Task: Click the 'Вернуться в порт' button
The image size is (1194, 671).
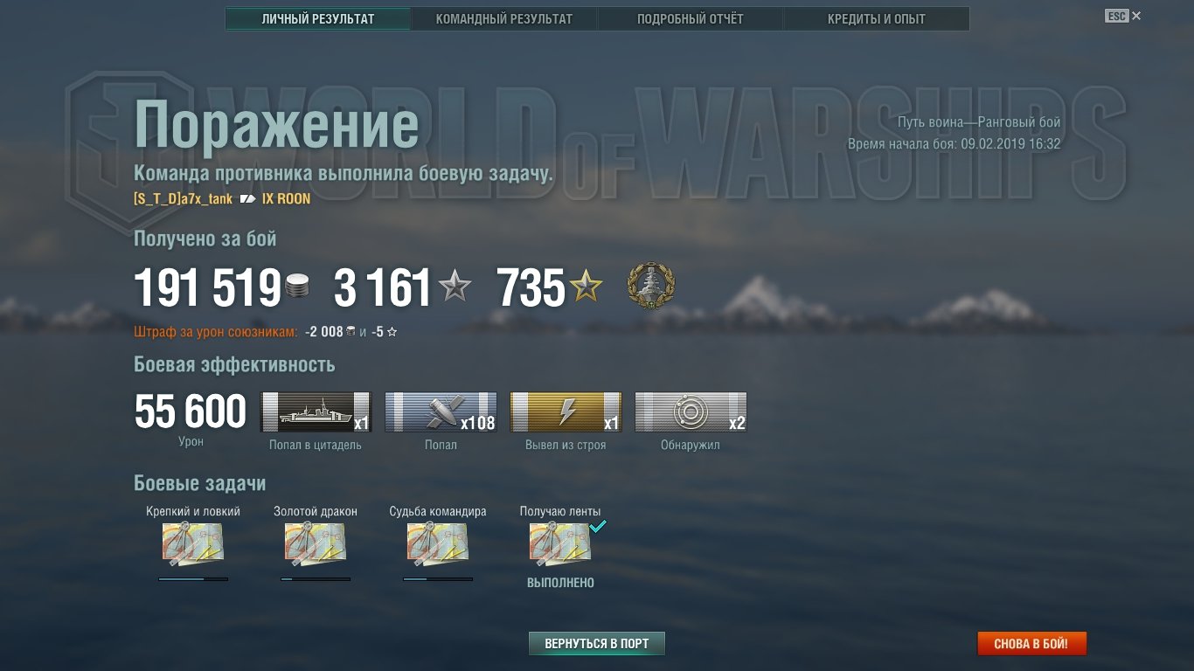Action: (597, 644)
